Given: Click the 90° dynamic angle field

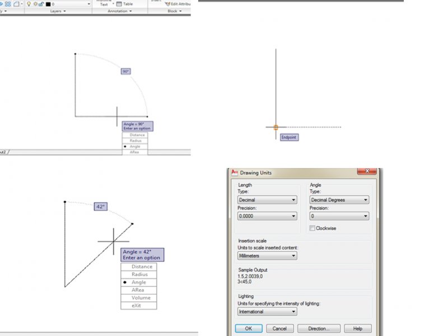Looking at the screenshot, I should coord(125,71).
